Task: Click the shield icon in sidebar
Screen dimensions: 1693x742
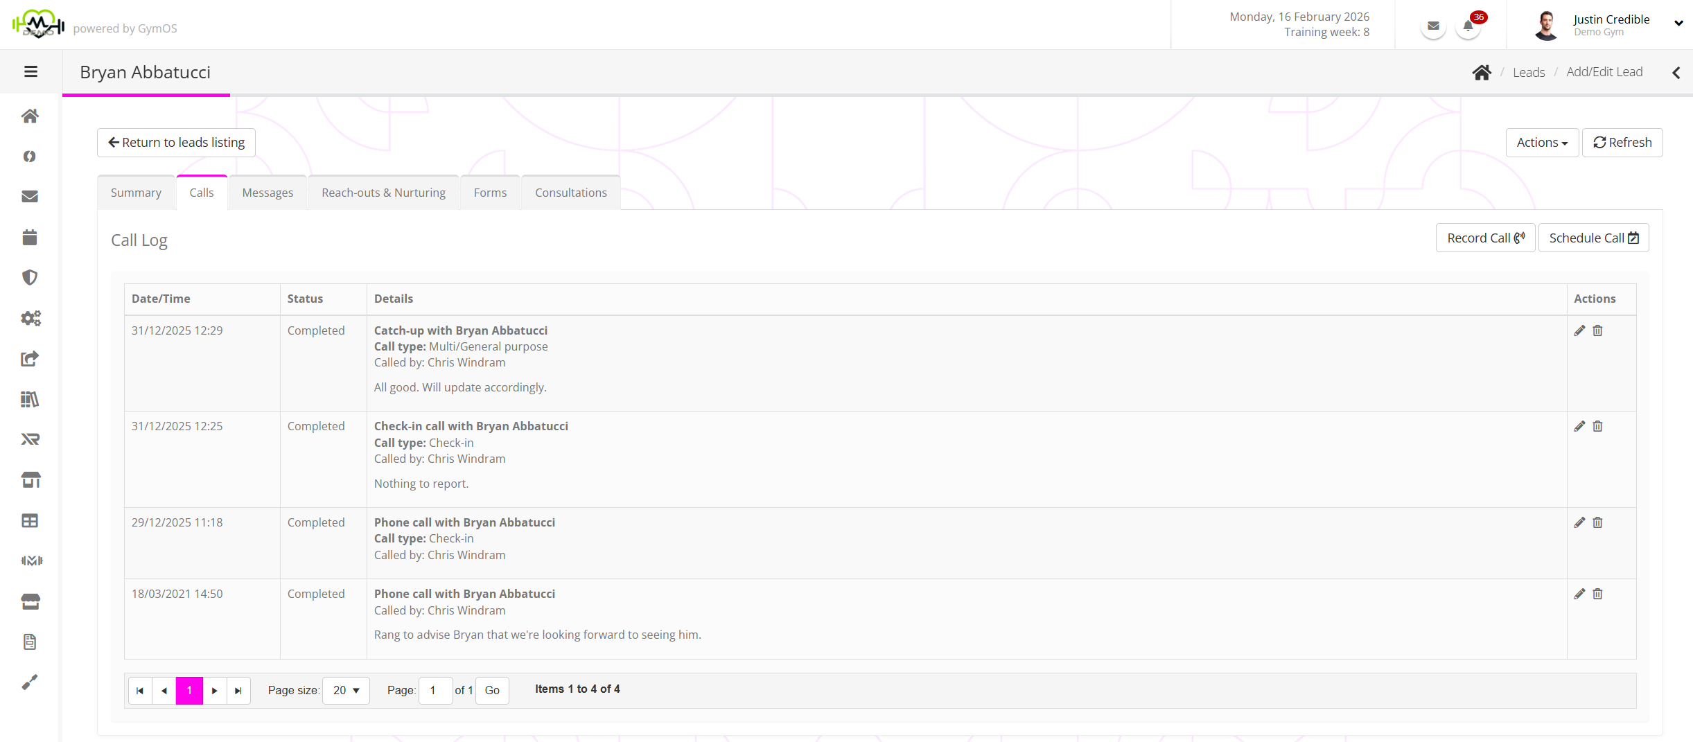Action: [x=30, y=278]
